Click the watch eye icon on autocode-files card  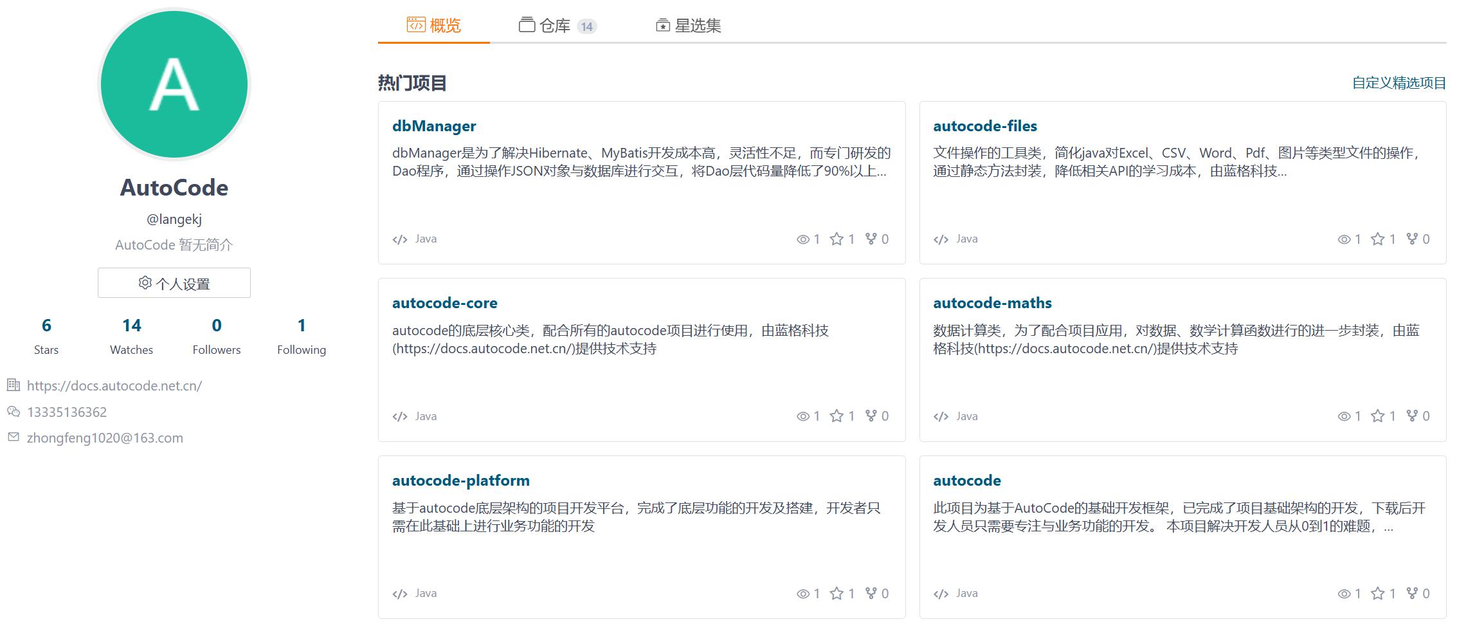pos(1344,239)
